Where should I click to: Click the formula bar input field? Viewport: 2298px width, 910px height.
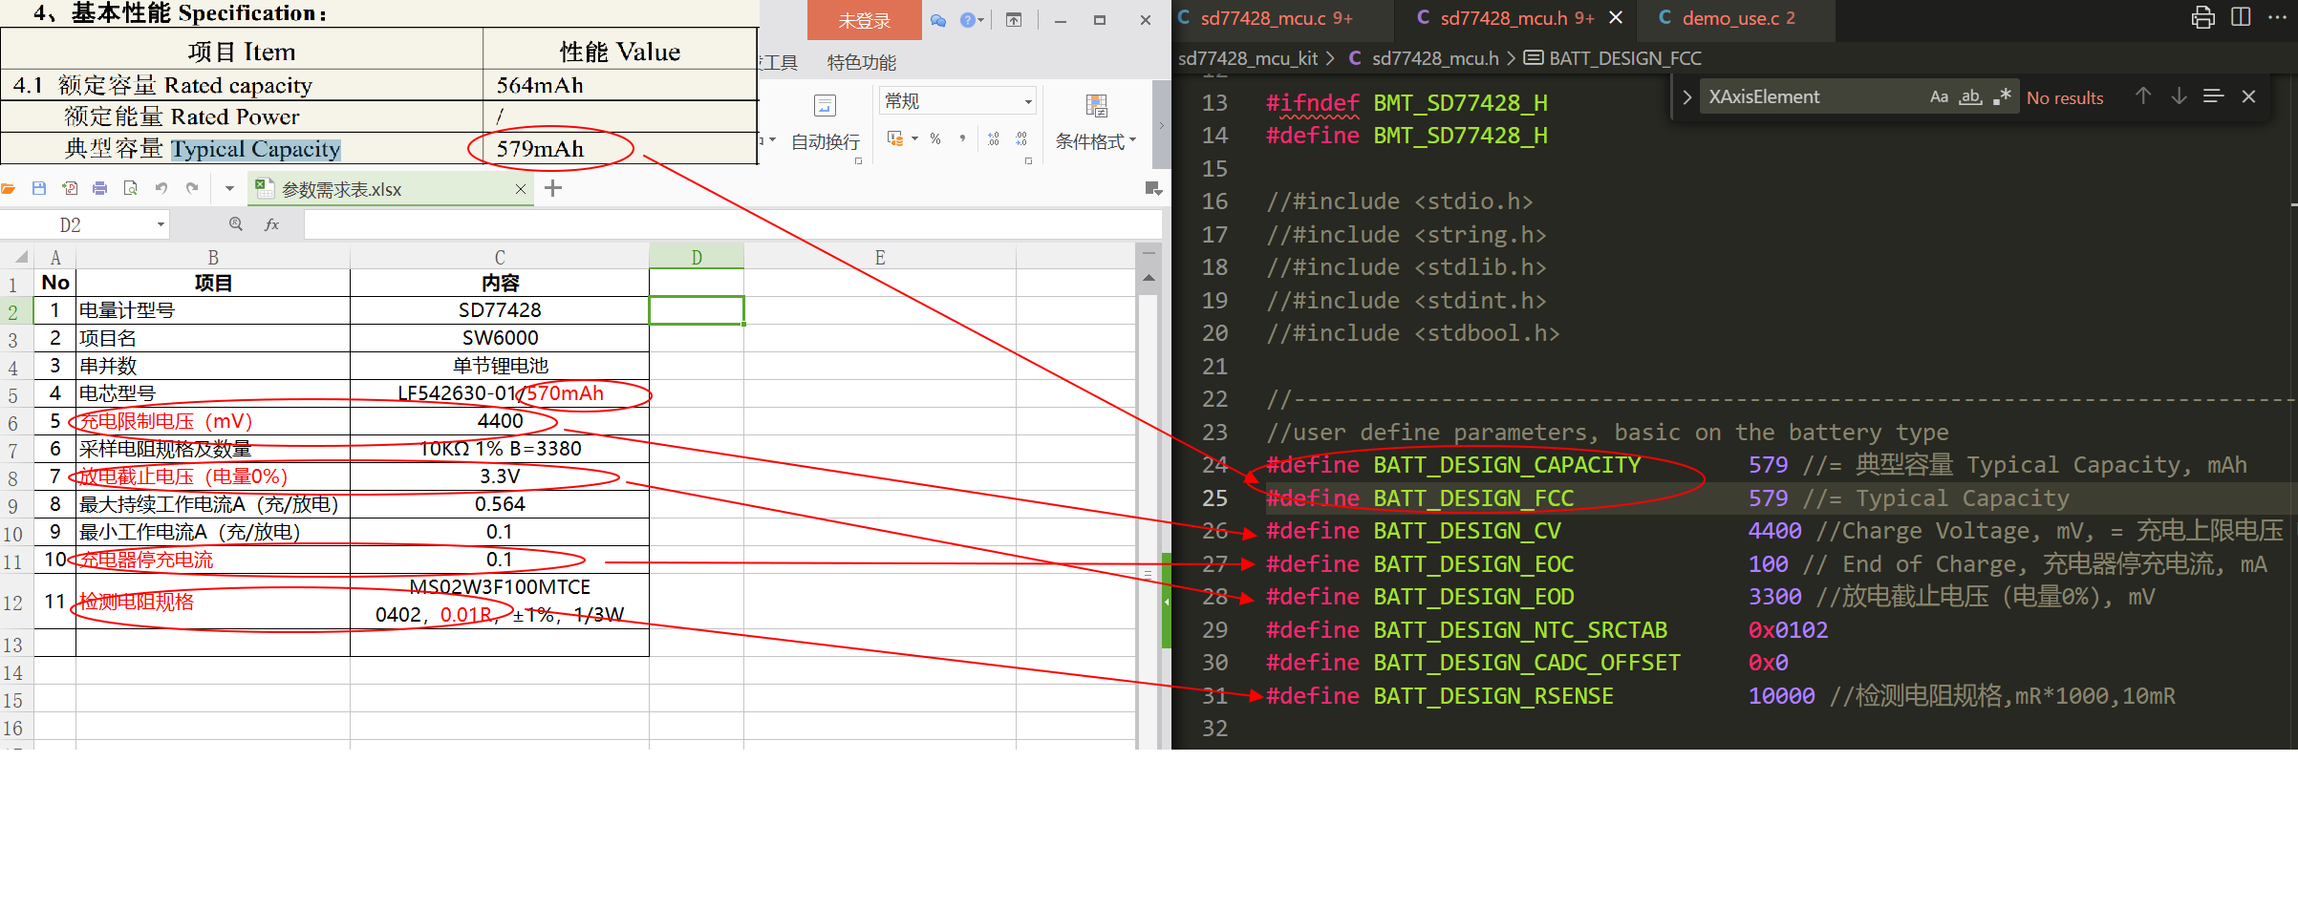(732, 224)
